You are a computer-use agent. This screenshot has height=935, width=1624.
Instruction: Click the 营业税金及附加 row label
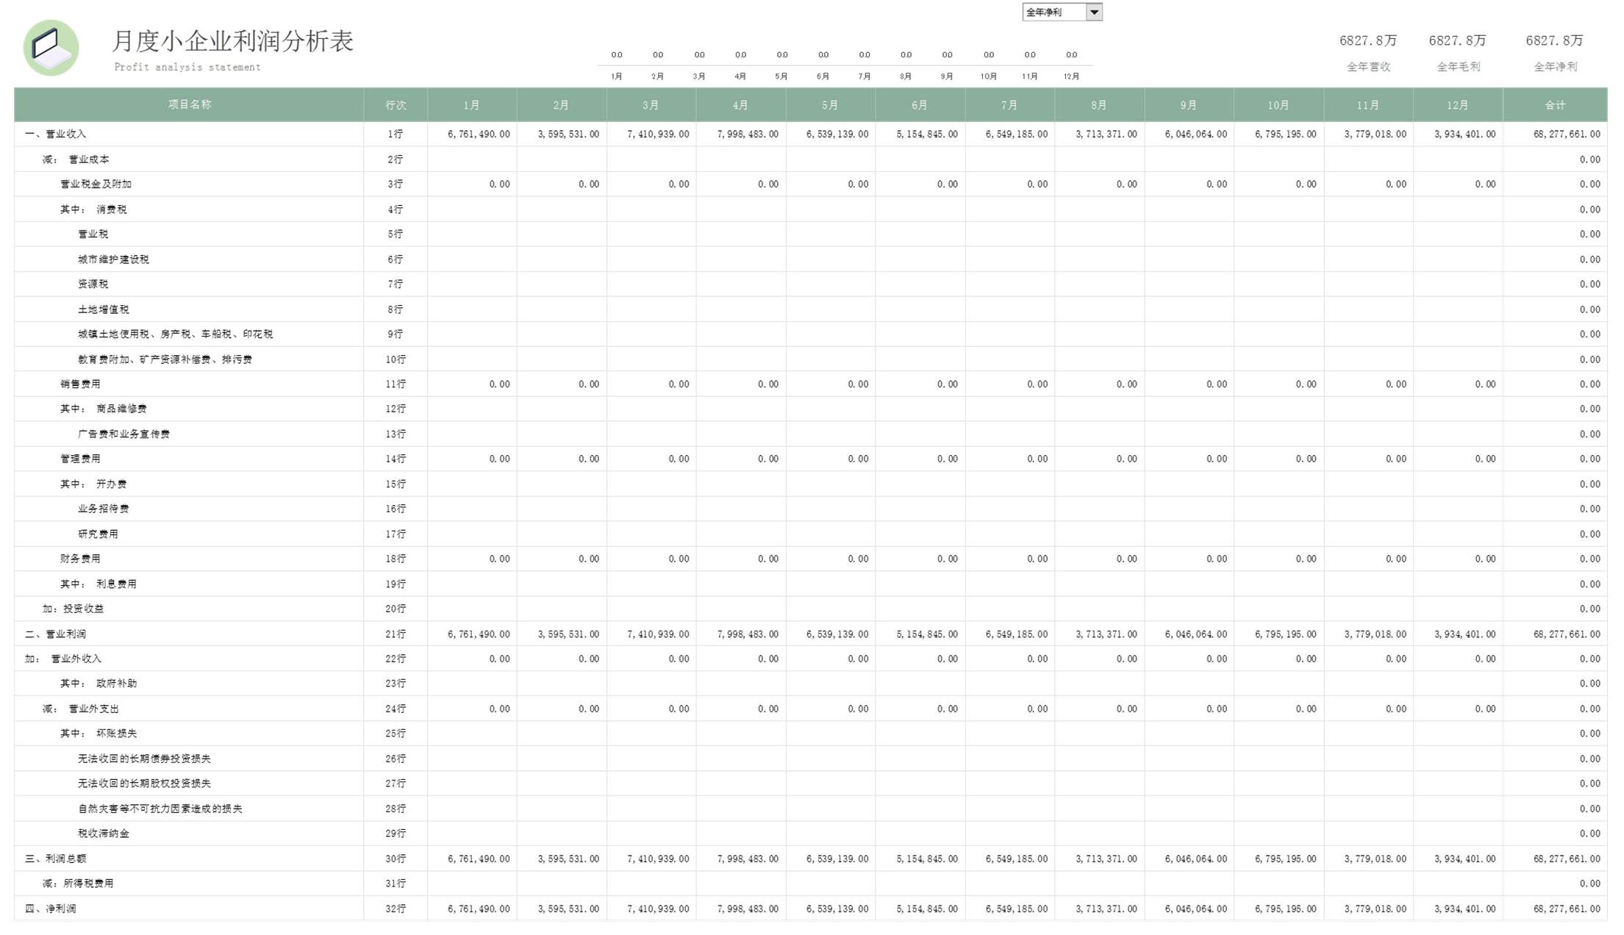pos(96,184)
